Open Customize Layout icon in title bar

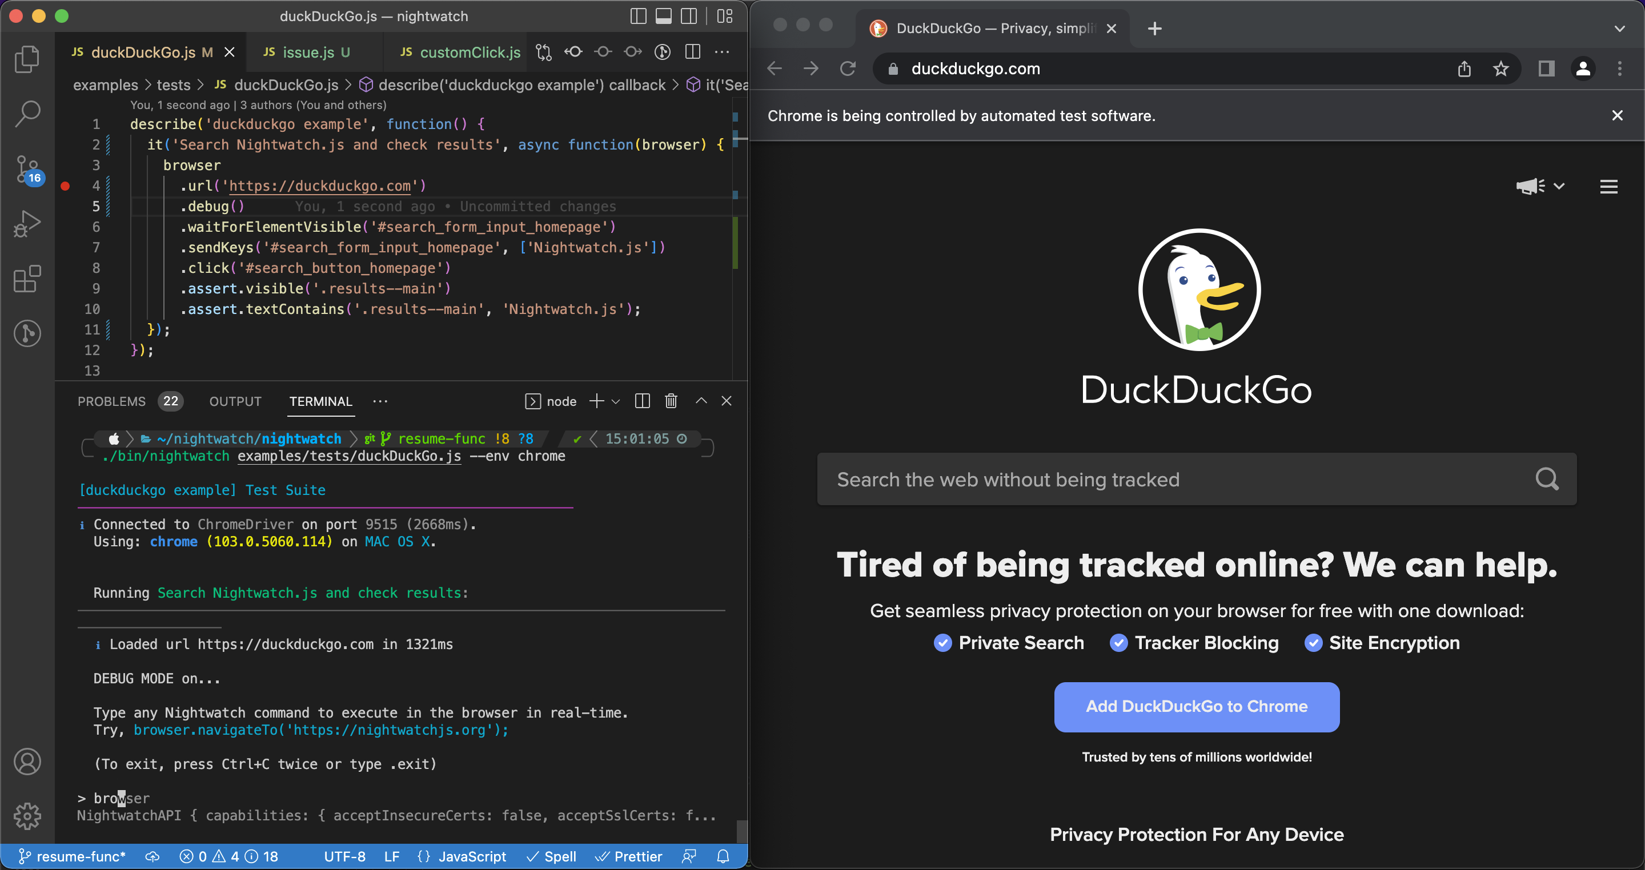pos(725,16)
